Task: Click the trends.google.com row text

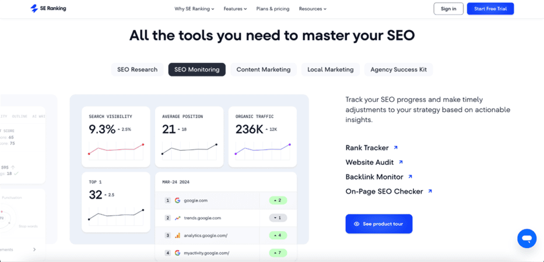Action: pyautogui.click(x=202, y=218)
